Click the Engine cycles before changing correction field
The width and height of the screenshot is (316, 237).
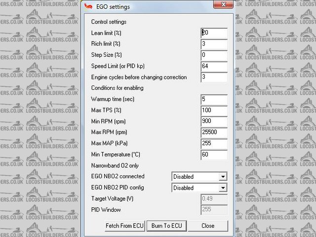point(214,78)
